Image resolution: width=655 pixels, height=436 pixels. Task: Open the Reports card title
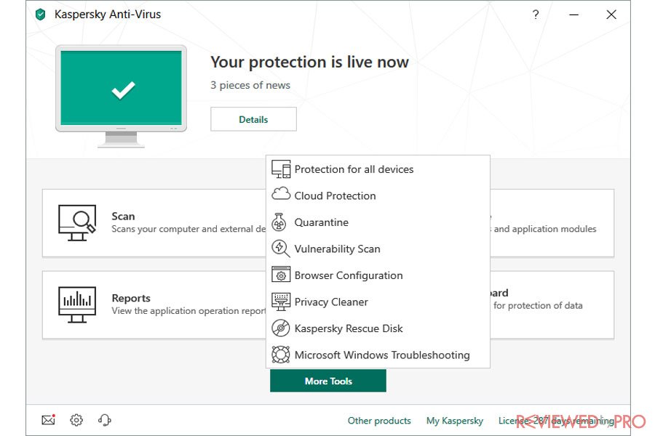(131, 298)
